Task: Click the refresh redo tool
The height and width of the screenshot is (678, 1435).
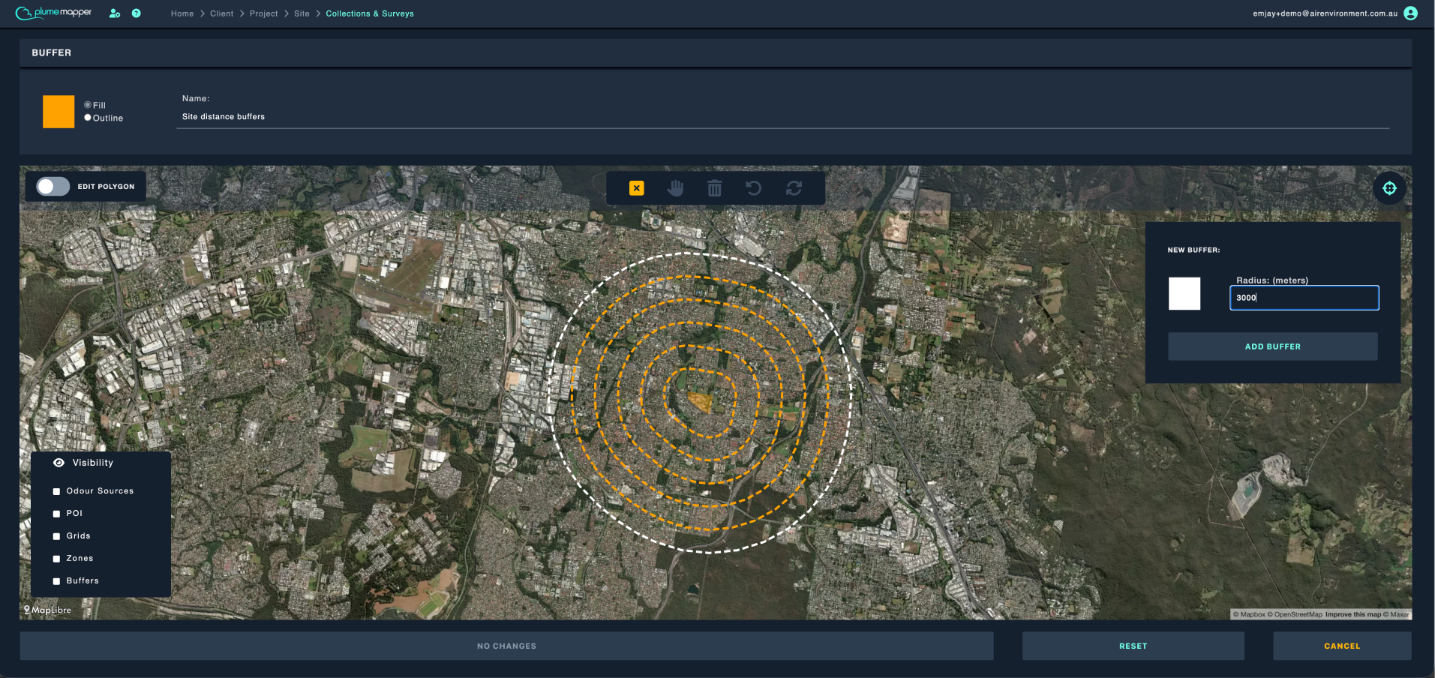Action: point(794,188)
